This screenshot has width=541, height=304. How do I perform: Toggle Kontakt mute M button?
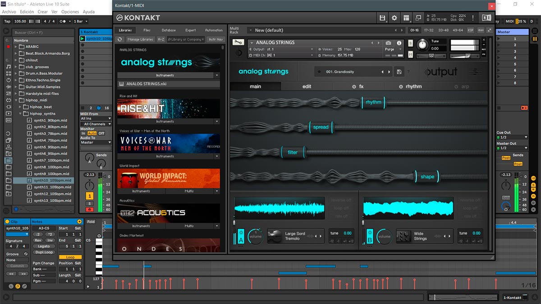tap(411, 54)
